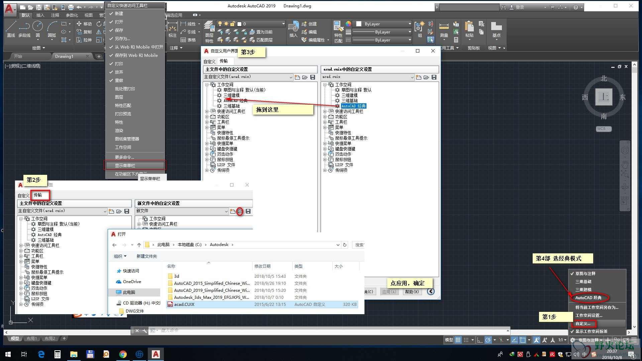Uncheck 重做 in the Quick Access customize menu
Image resolution: width=642 pixels, height=361 pixels.
click(x=135, y=80)
